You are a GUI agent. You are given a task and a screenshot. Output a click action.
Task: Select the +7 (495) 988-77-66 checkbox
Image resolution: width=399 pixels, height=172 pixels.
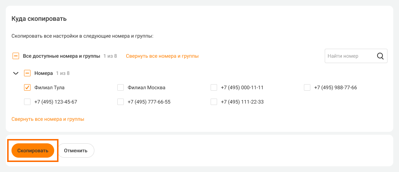point(307,87)
